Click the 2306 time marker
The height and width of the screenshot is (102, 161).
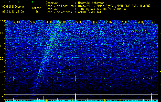point(94,22)
